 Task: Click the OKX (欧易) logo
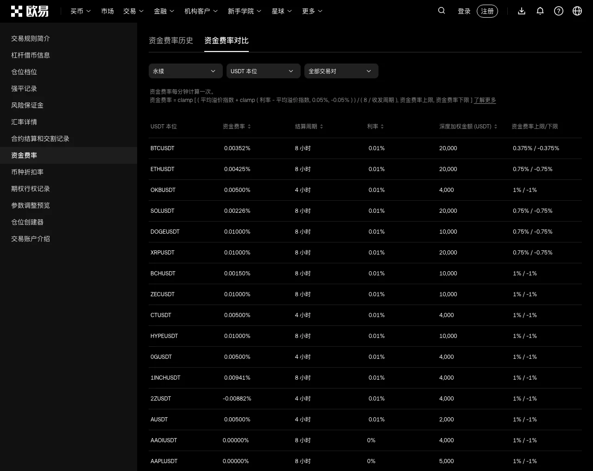coord(30,11)
